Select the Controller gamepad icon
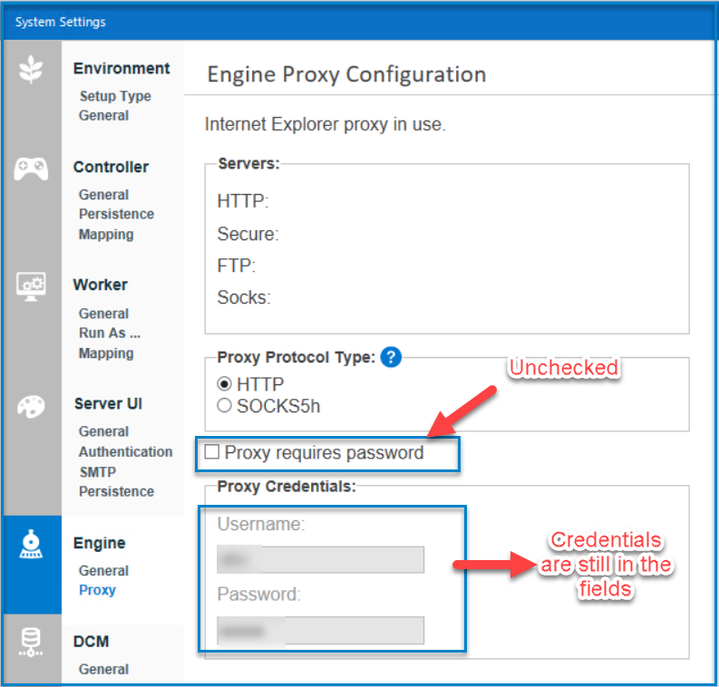 click(31, 169)
